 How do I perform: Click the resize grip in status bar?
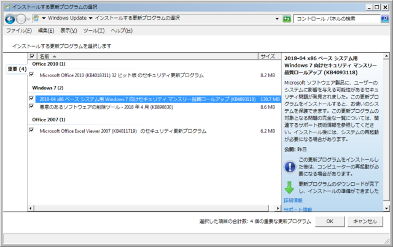[387, 241]
